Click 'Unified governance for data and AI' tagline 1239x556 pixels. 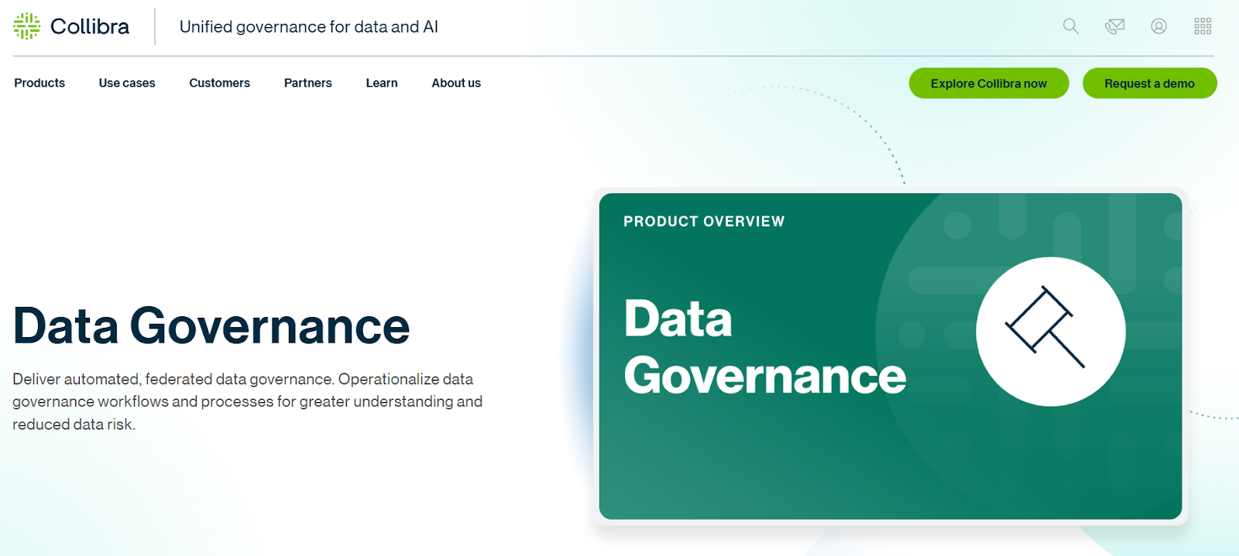click(309, 26)
